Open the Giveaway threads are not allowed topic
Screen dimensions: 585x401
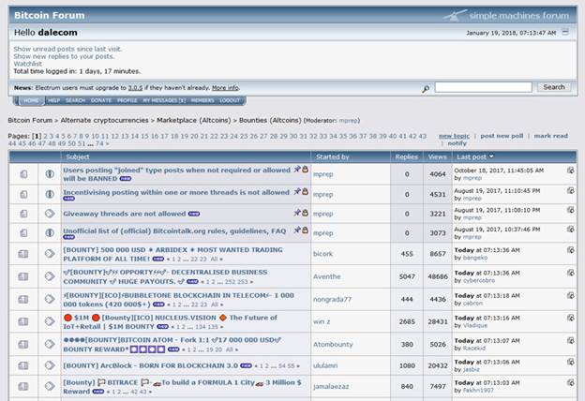(x=125, y=214)
